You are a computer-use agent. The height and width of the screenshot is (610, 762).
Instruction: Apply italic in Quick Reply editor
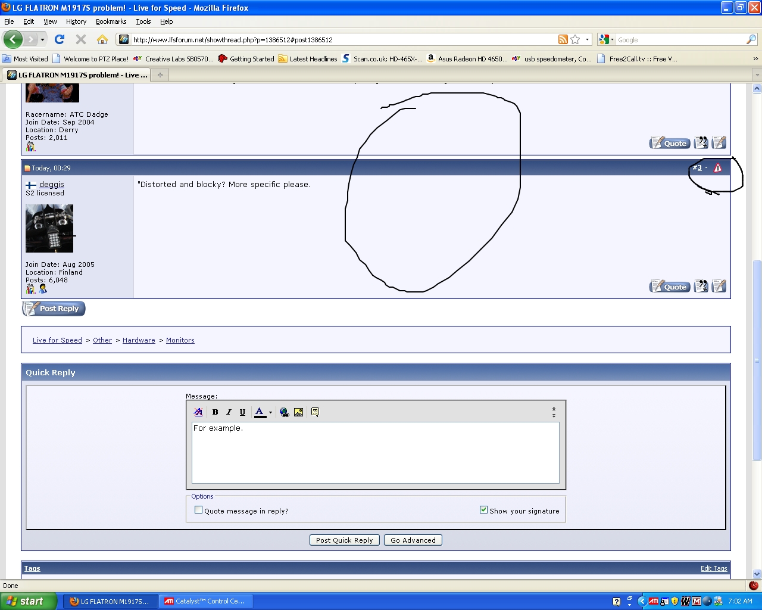tap(229, 412)
